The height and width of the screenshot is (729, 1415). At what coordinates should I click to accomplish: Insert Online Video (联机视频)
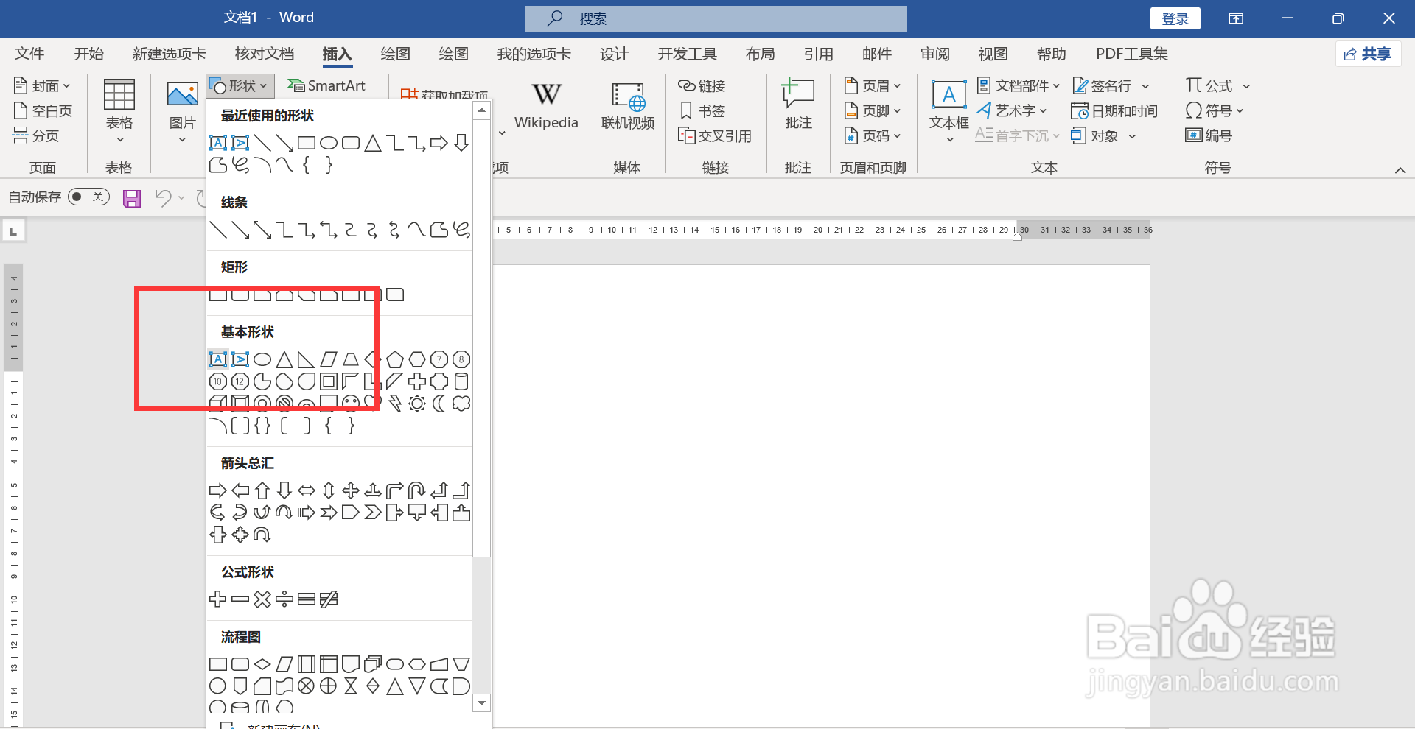(628, 105)
